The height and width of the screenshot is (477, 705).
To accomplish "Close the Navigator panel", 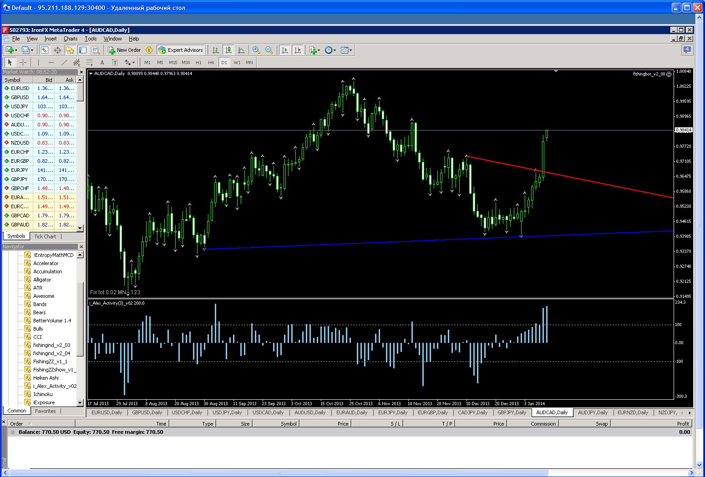I will click(81, 246).
